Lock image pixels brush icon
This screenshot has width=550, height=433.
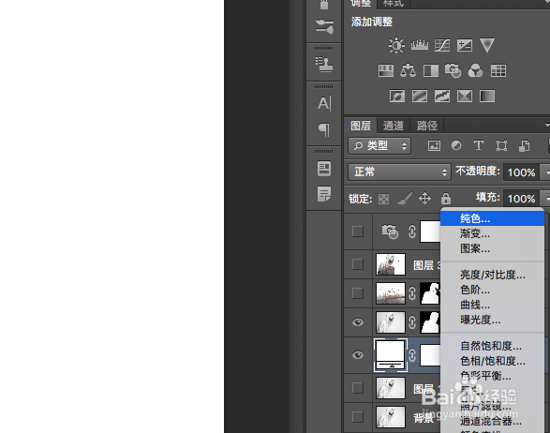[x=405, y=199]
